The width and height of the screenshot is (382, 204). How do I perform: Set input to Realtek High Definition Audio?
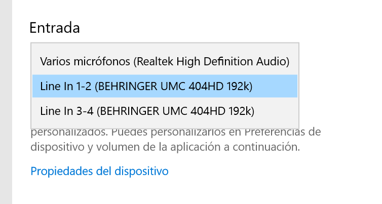click(165, 62)
